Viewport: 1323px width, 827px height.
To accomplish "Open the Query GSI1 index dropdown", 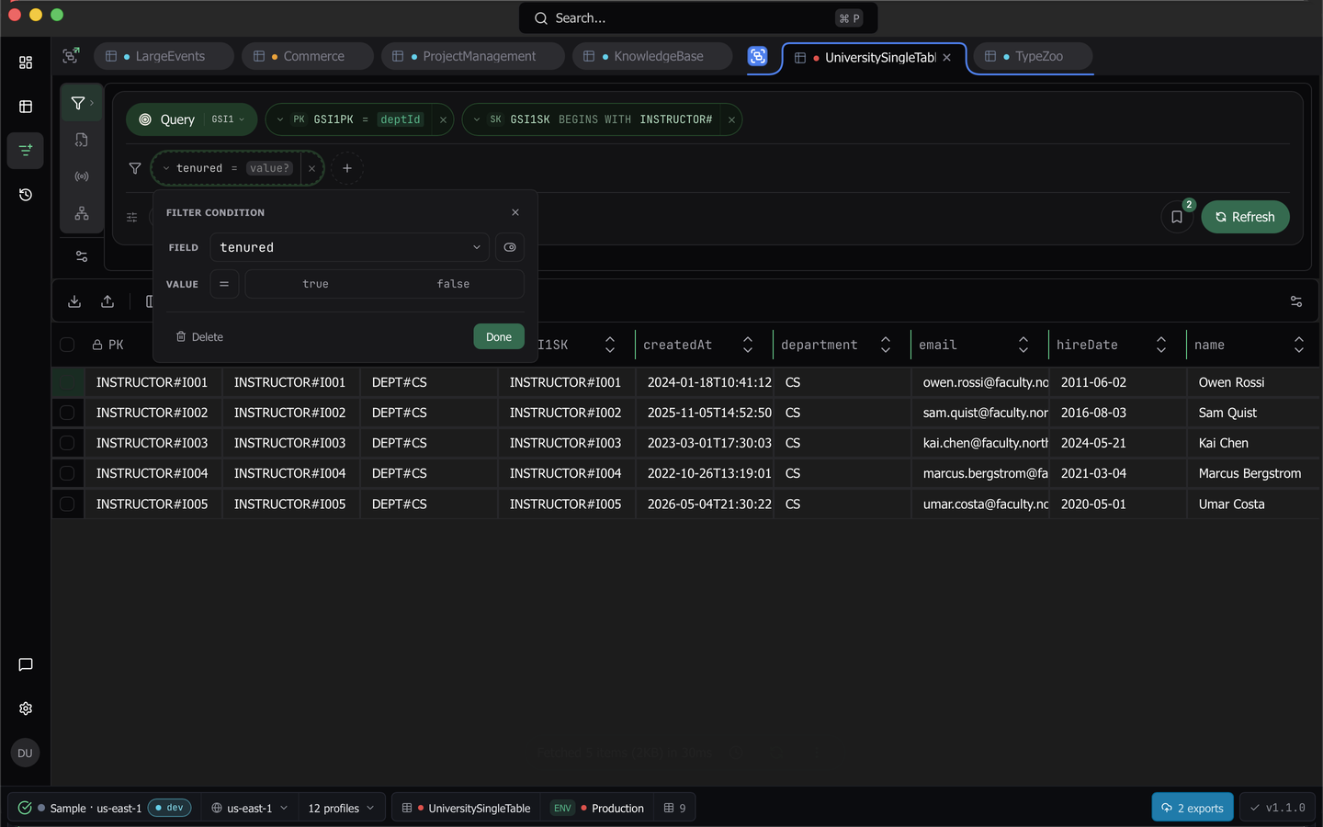I will click(228, 119).
